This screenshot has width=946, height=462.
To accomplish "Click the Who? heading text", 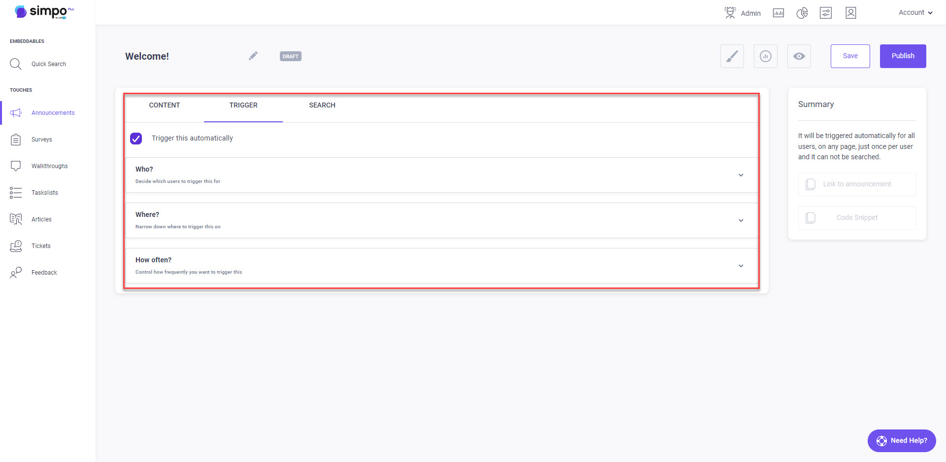I will click(x=144, y=169).
